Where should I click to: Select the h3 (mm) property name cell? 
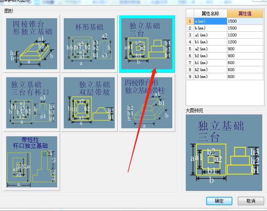pos(211,77)
